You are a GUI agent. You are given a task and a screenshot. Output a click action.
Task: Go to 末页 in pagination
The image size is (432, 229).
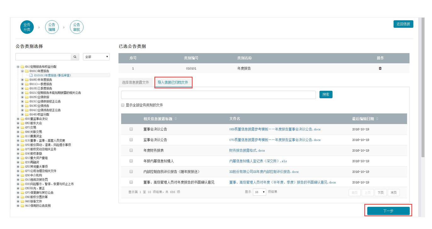pyautogui.click(x=394, y=192)
